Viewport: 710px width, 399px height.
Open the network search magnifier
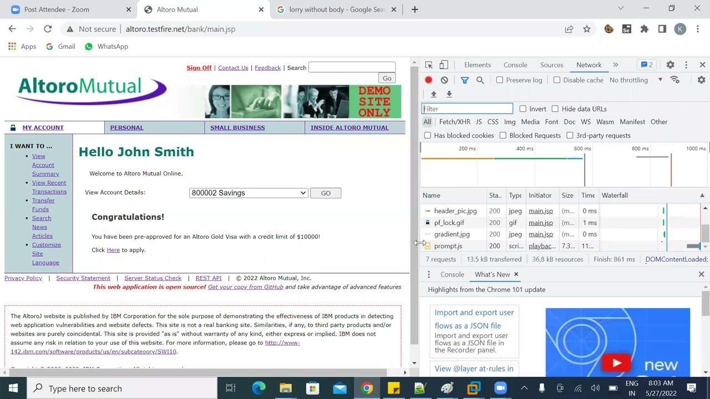tap(480, 80)
